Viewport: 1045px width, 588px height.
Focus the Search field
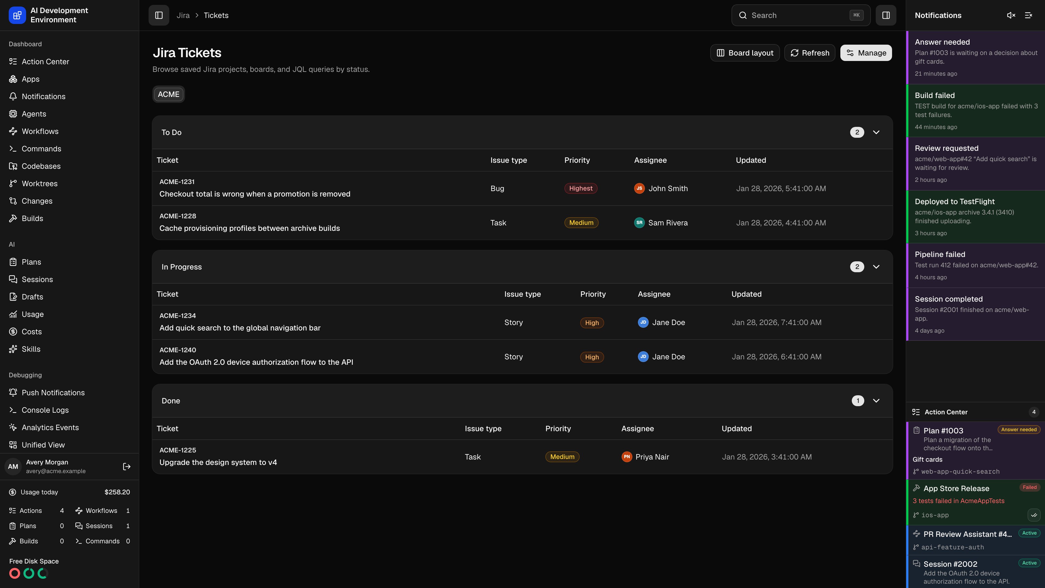801,15
